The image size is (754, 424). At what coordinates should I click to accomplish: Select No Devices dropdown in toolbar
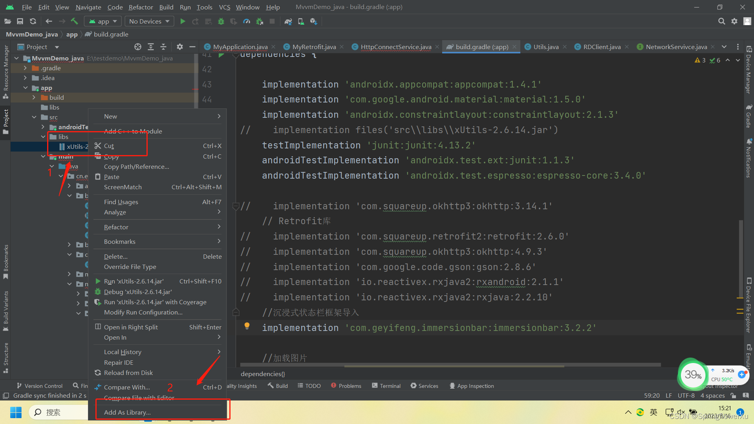[x=148, y=21]
